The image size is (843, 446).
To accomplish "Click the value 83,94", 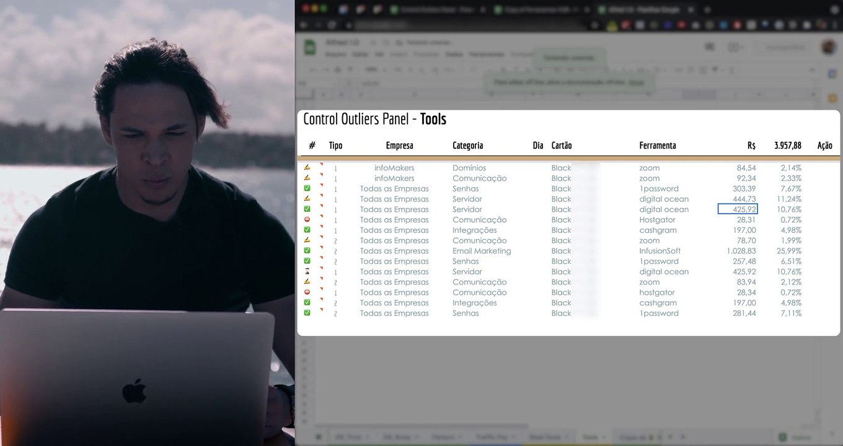I will (x=746, y=282).
